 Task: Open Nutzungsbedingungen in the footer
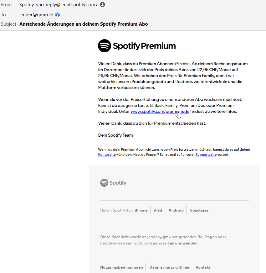pyautogui.click(x=121, y=267)
